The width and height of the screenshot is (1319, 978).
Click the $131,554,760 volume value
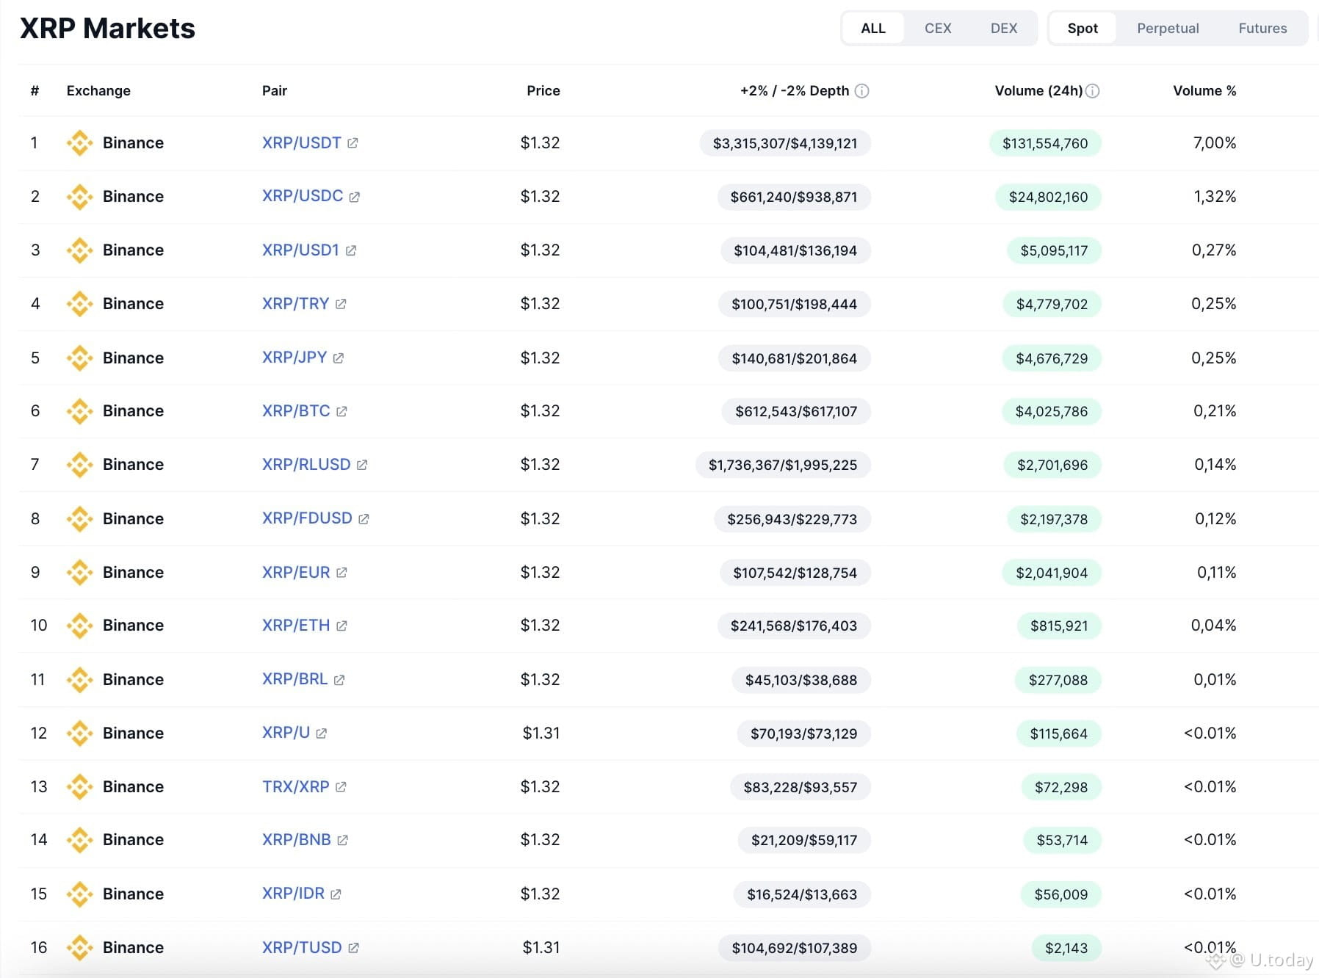(x=1045, y=143)
